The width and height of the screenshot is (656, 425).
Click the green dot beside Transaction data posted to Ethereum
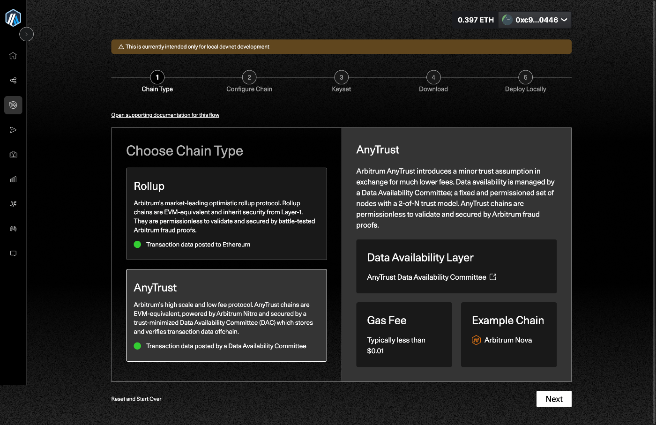click(x=137, y=244)
